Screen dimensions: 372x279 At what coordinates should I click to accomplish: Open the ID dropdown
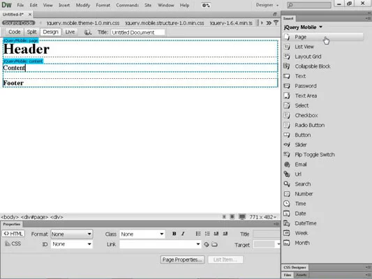click(71, 244)
